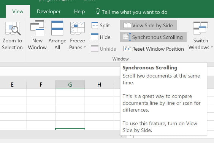Open the Help tab
The width and height of the screenshot is (214, 143).
pos(79,12)
